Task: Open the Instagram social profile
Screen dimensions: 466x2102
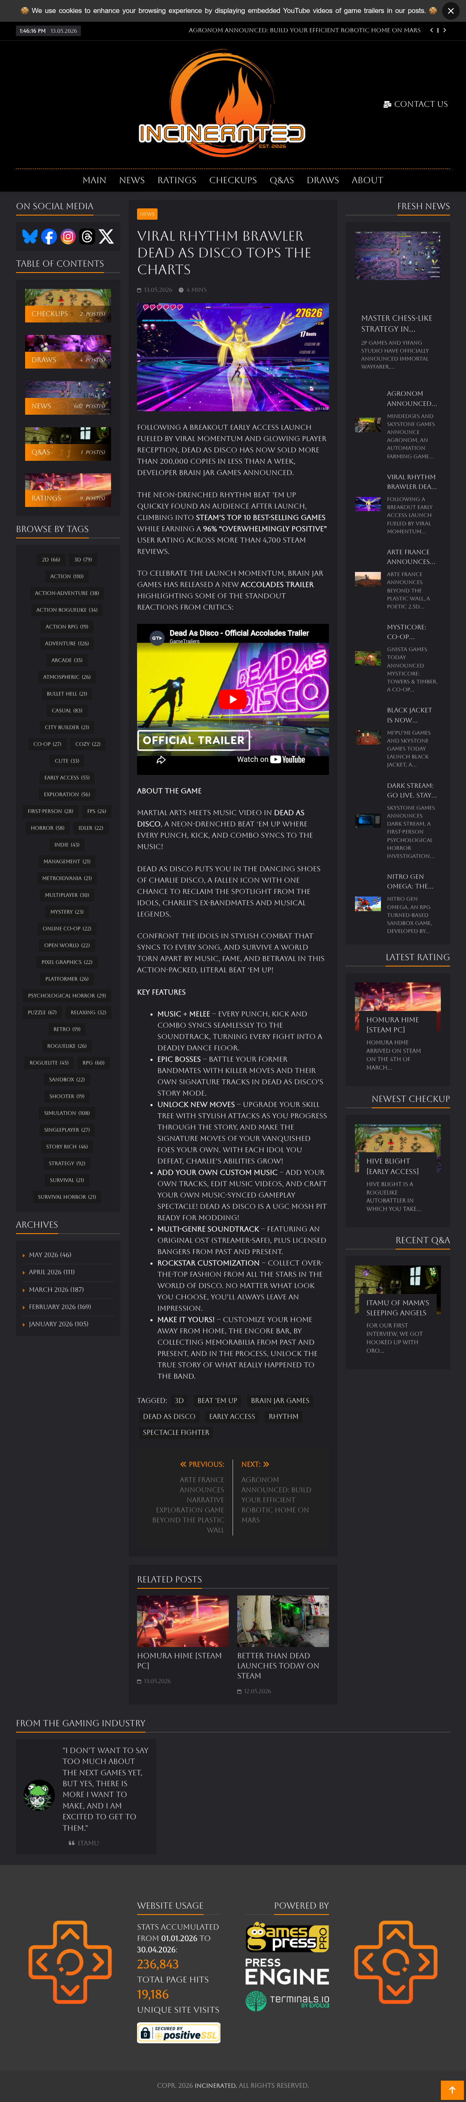Action: click(69, 236)
